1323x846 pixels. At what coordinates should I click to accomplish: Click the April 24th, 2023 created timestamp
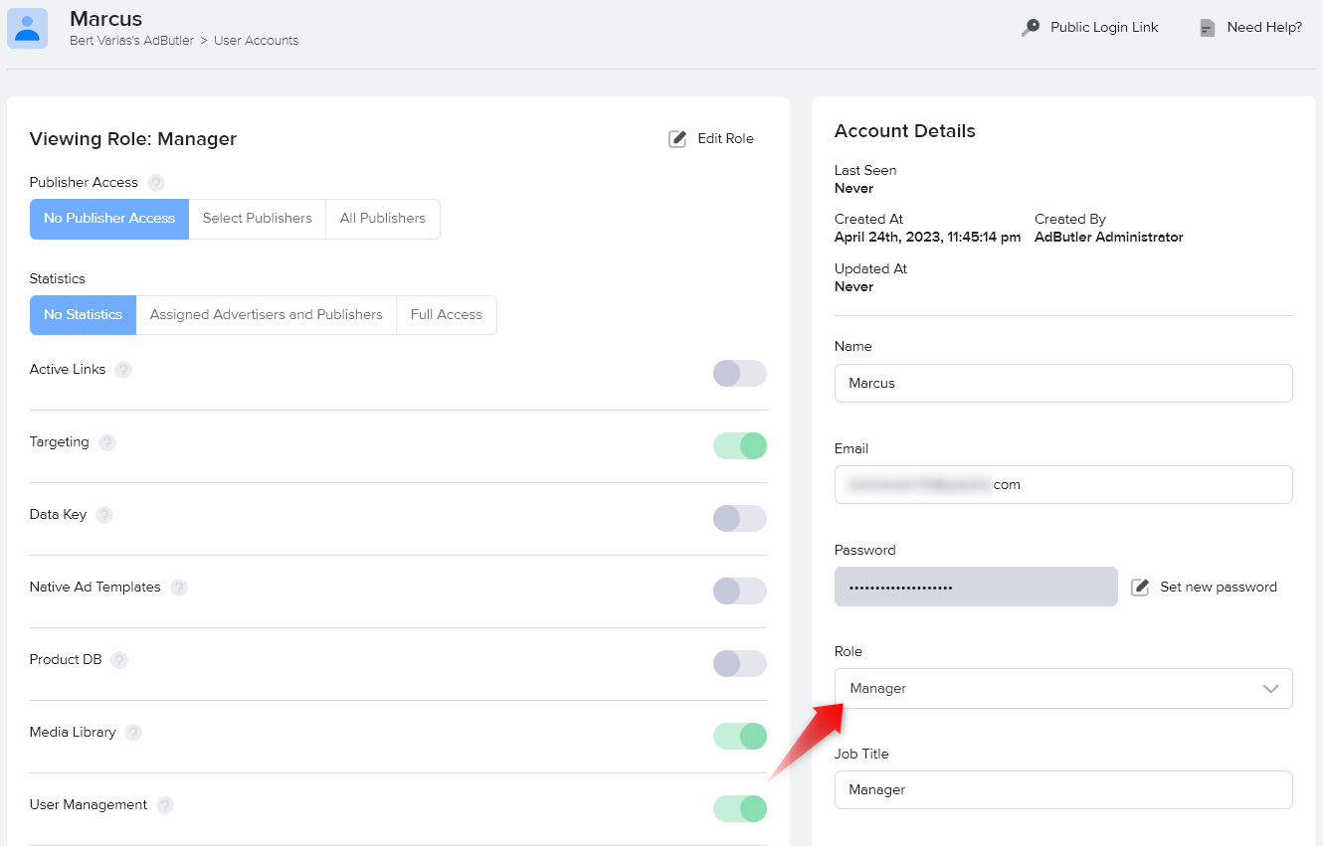(x=927, y=238)
